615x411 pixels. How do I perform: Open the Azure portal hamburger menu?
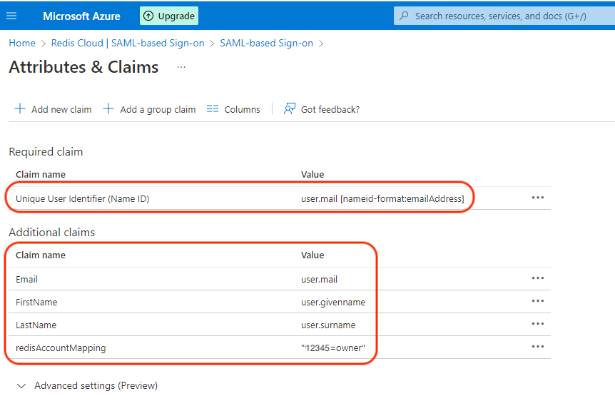(x=11, y=16)
